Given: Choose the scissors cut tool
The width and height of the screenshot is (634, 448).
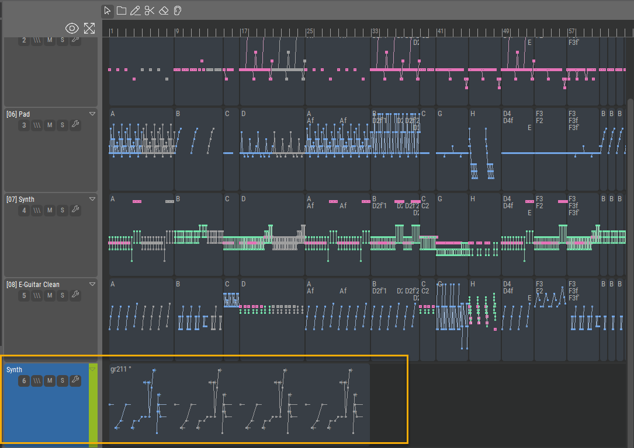Looking at the screenshot, I should coord(149,10).
